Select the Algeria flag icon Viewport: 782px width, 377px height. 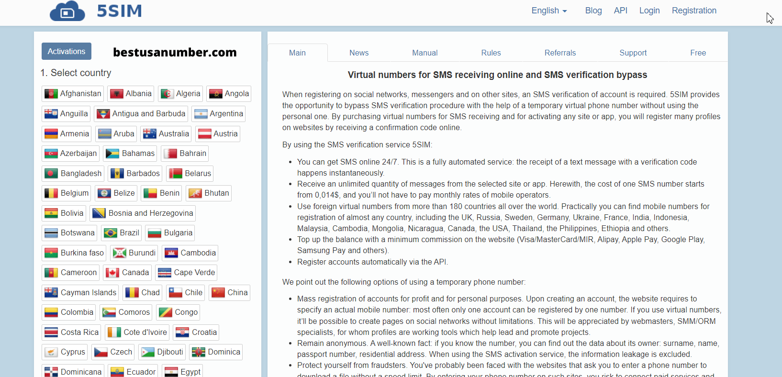click(167, 94)
